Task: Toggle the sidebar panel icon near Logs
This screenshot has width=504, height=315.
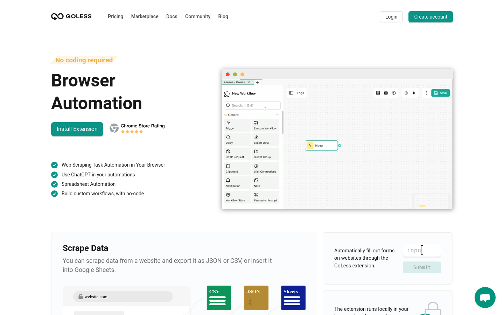Action: pyautogui.click(x=291, y=93)
